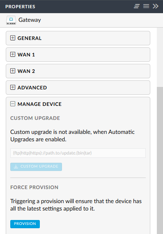Open the WAN 1 section header
Image resolution: width=163 pixels, height=234 pixels.
pos(78,55)
